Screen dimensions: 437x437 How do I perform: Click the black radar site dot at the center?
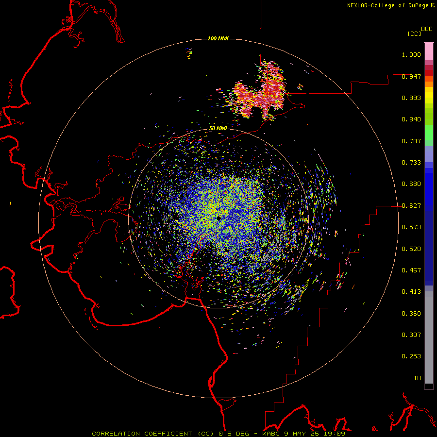click(219, 218)
